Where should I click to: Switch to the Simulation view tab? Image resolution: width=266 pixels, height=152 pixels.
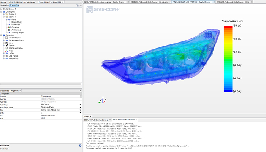pyautogui.click(x=5, y=5)
